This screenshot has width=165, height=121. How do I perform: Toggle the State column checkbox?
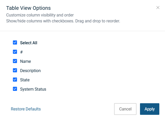click(15, 80)
